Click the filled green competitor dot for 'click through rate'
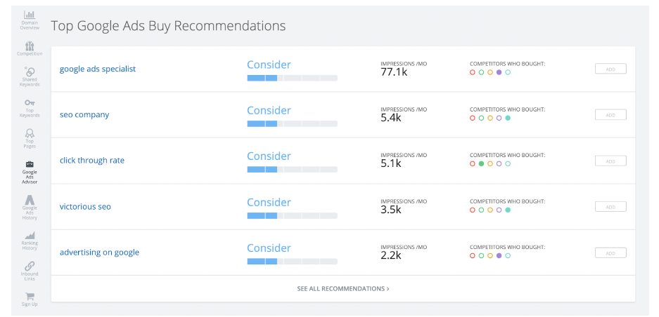This screenshot has height=317, width=659. (481, 164)
